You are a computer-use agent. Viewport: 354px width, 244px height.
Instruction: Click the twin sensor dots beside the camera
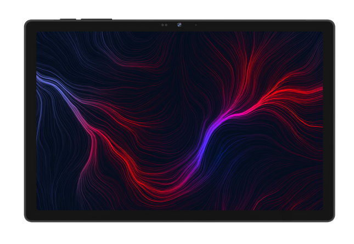point(165,25)
